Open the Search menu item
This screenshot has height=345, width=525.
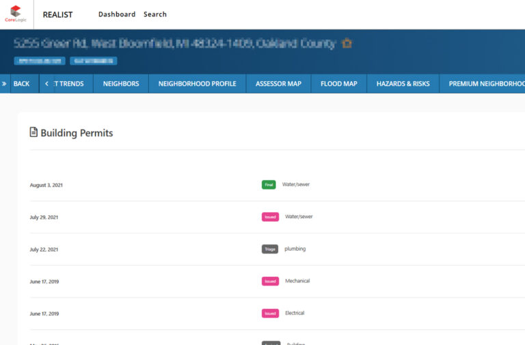pos(155,14)
